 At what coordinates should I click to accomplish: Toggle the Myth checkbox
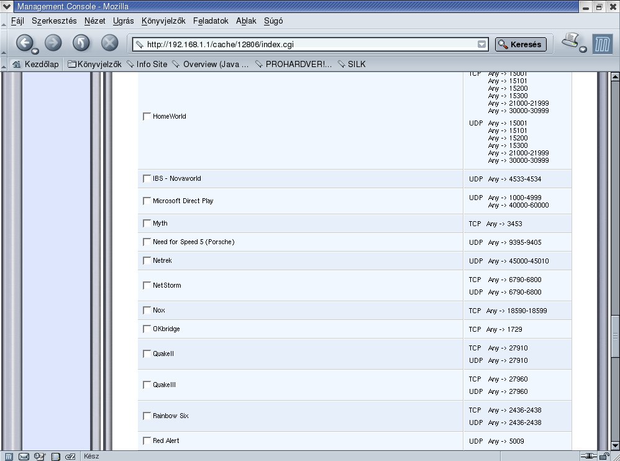click(x=147, y=224)
